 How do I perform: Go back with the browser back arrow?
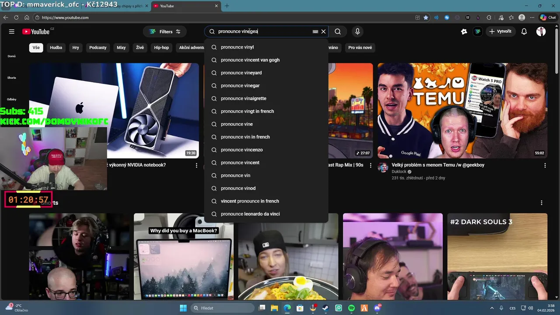[6, 17]
